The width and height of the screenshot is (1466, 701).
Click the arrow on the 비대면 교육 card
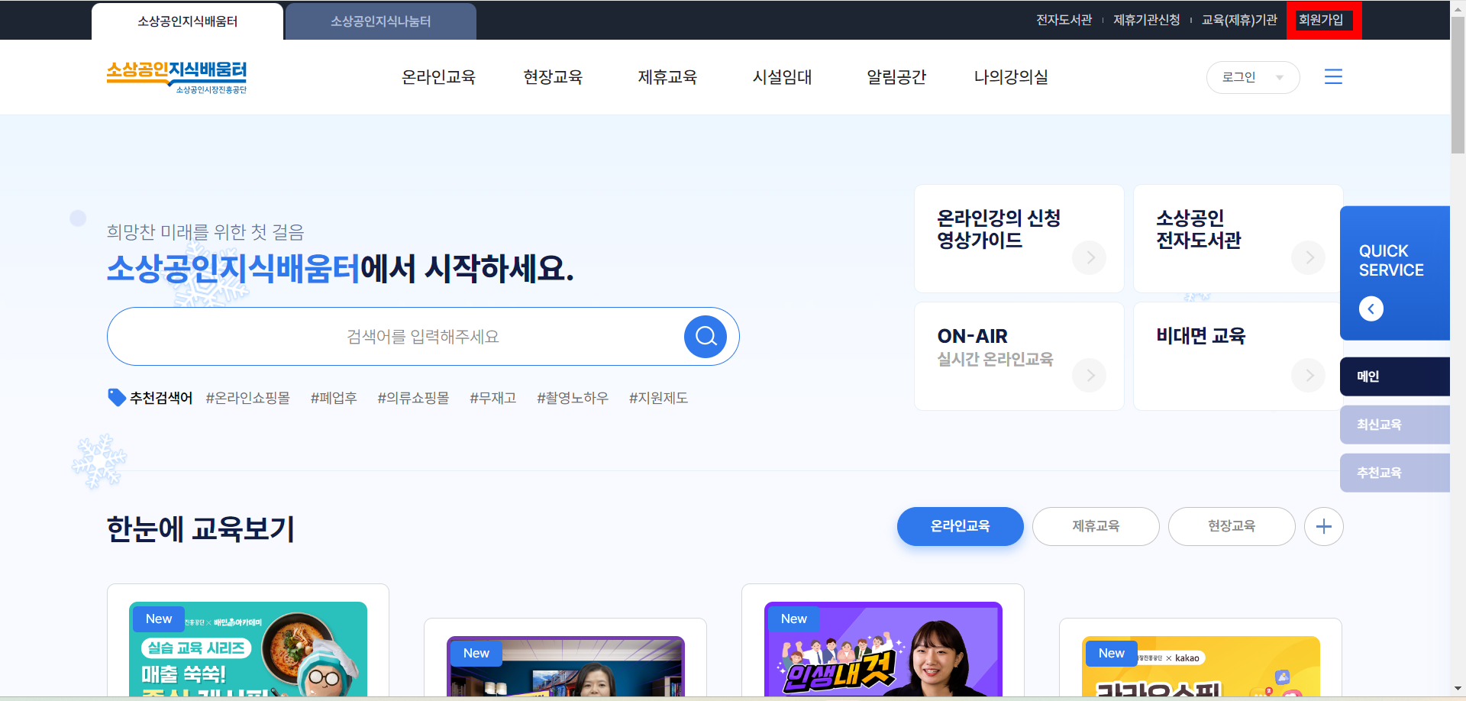pyautogui.click(x=1308, y=375)
